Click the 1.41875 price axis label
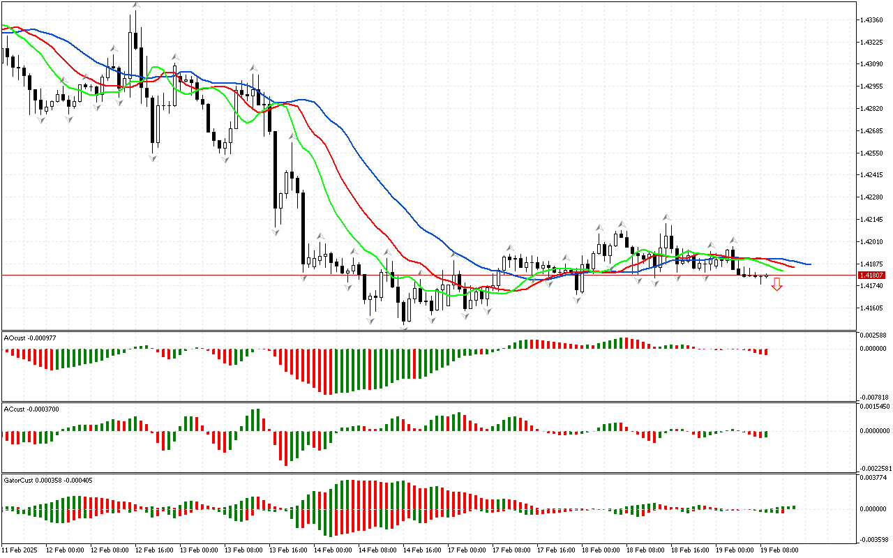This screenshot has height=558, width=893. 873,264
